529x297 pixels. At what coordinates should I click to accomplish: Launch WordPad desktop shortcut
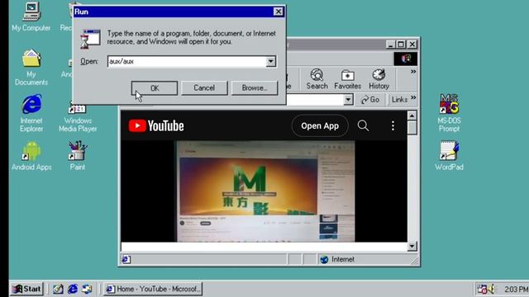449,156
